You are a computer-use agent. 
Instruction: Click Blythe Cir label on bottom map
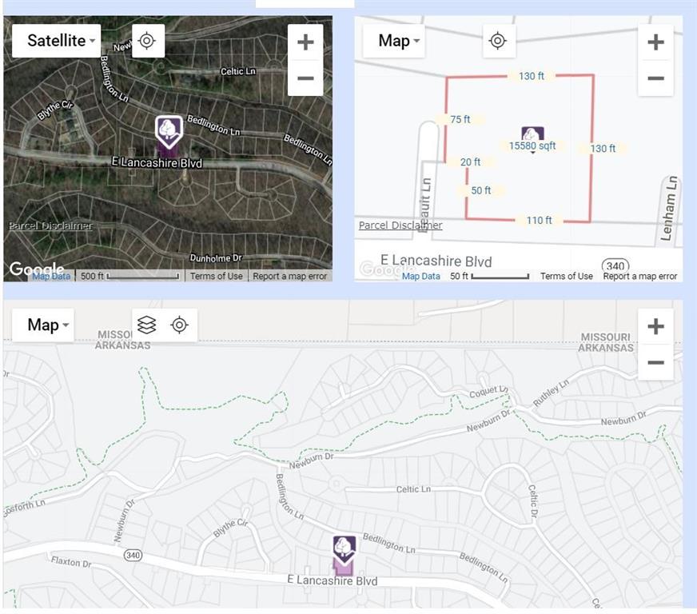coord(231,528)
